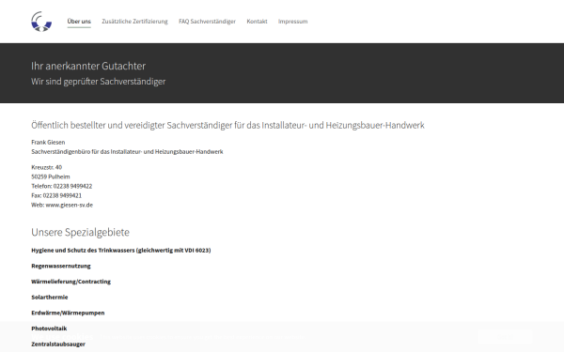Click the subtitle Wir sind geprüfter Sachverständiger
This screenshot has width=564, height=352.
(x=98, y=82)
